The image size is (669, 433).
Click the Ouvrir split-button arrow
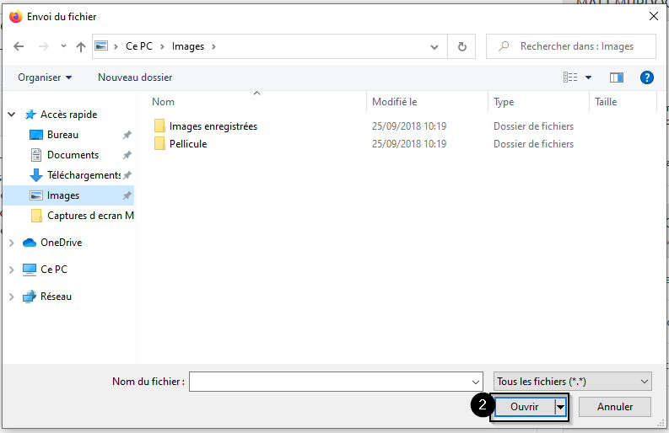pyautogui.click(x=560, y=407)
